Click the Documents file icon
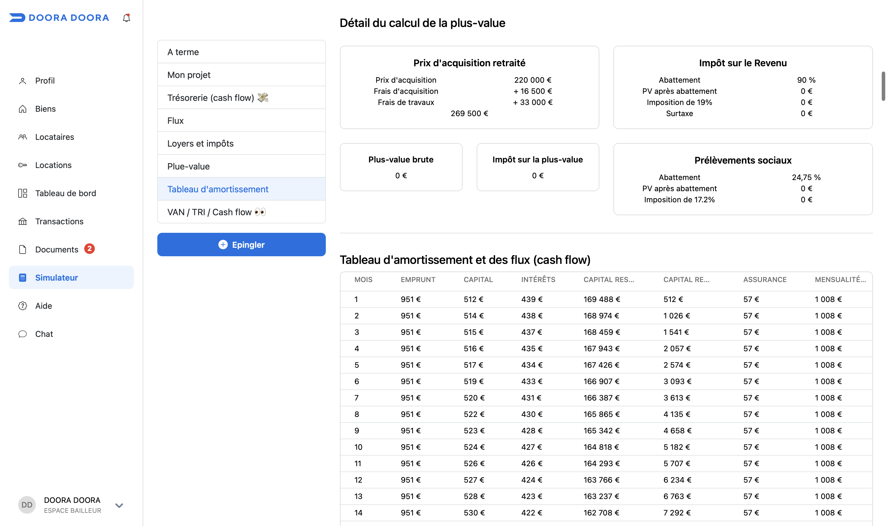 coord(23,250)
